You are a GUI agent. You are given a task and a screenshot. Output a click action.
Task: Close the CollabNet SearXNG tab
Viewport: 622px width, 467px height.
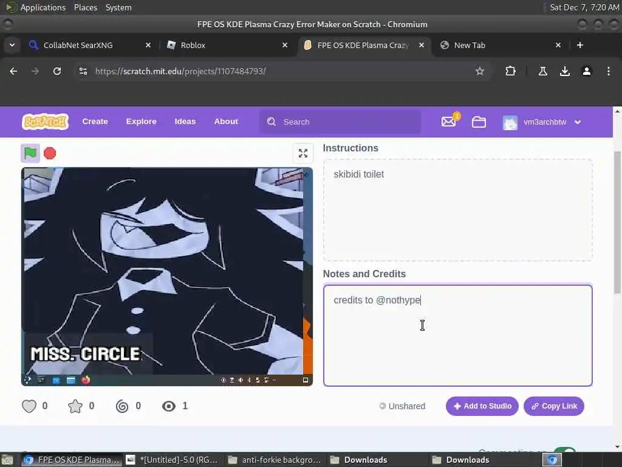148,45
